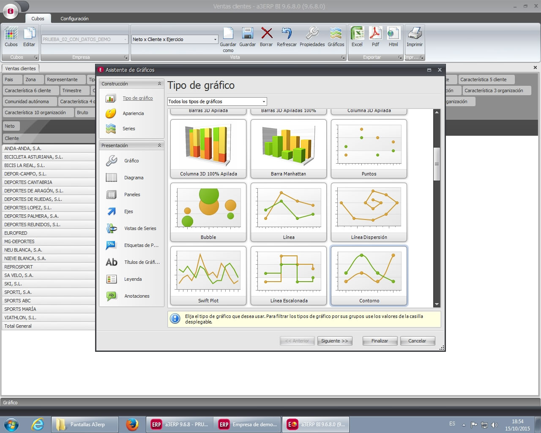Screen dimensions: 541x433
Task: Choose the Línea chart type
Action: [289, 212]
